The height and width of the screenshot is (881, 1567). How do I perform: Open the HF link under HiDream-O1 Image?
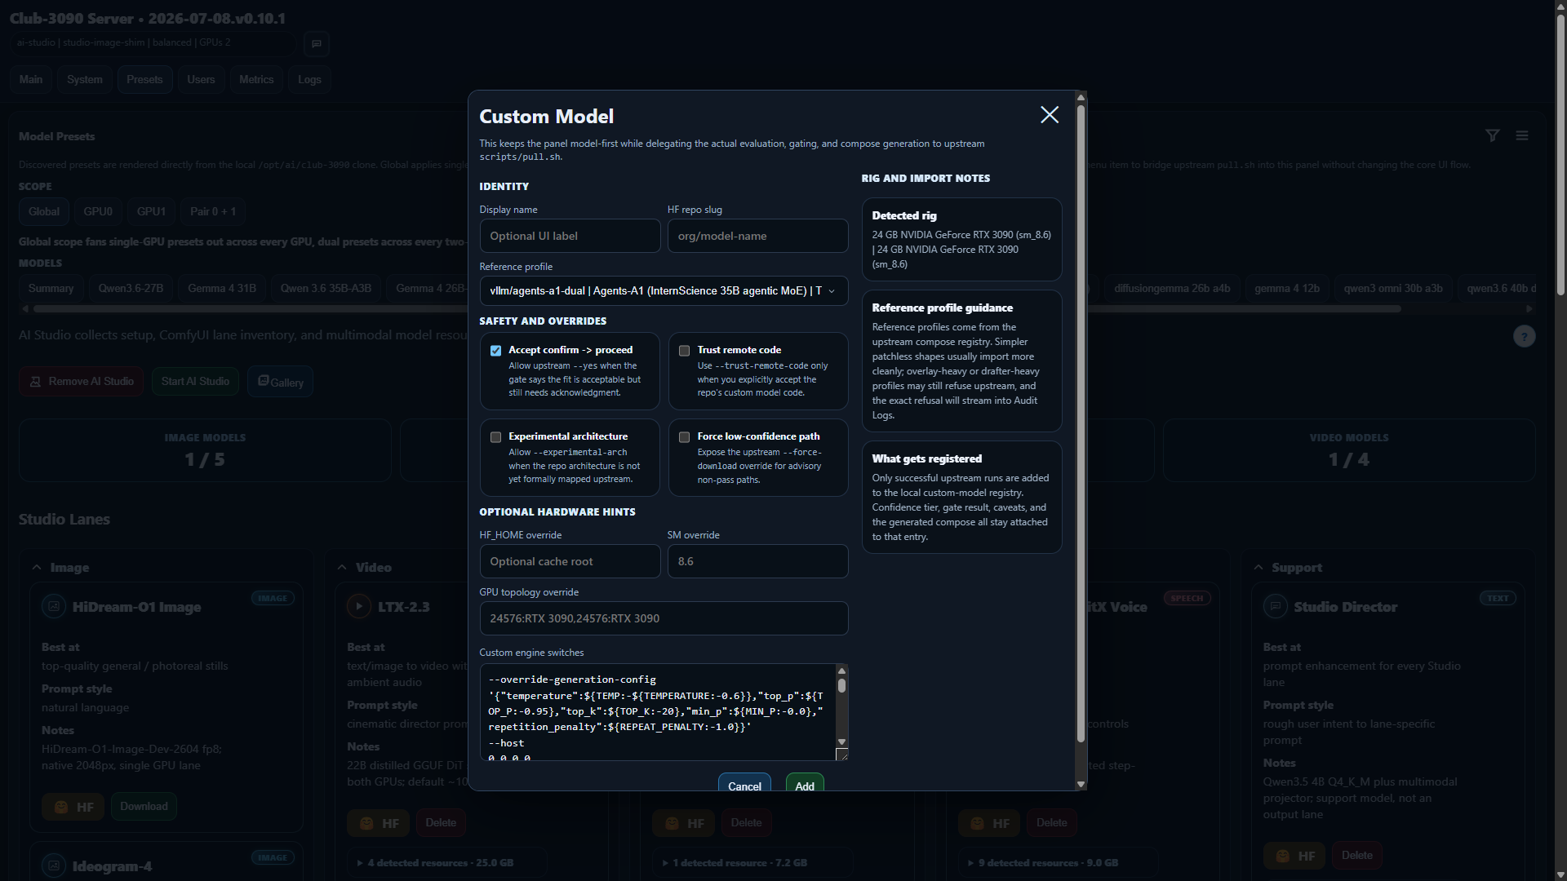point(73,807)
